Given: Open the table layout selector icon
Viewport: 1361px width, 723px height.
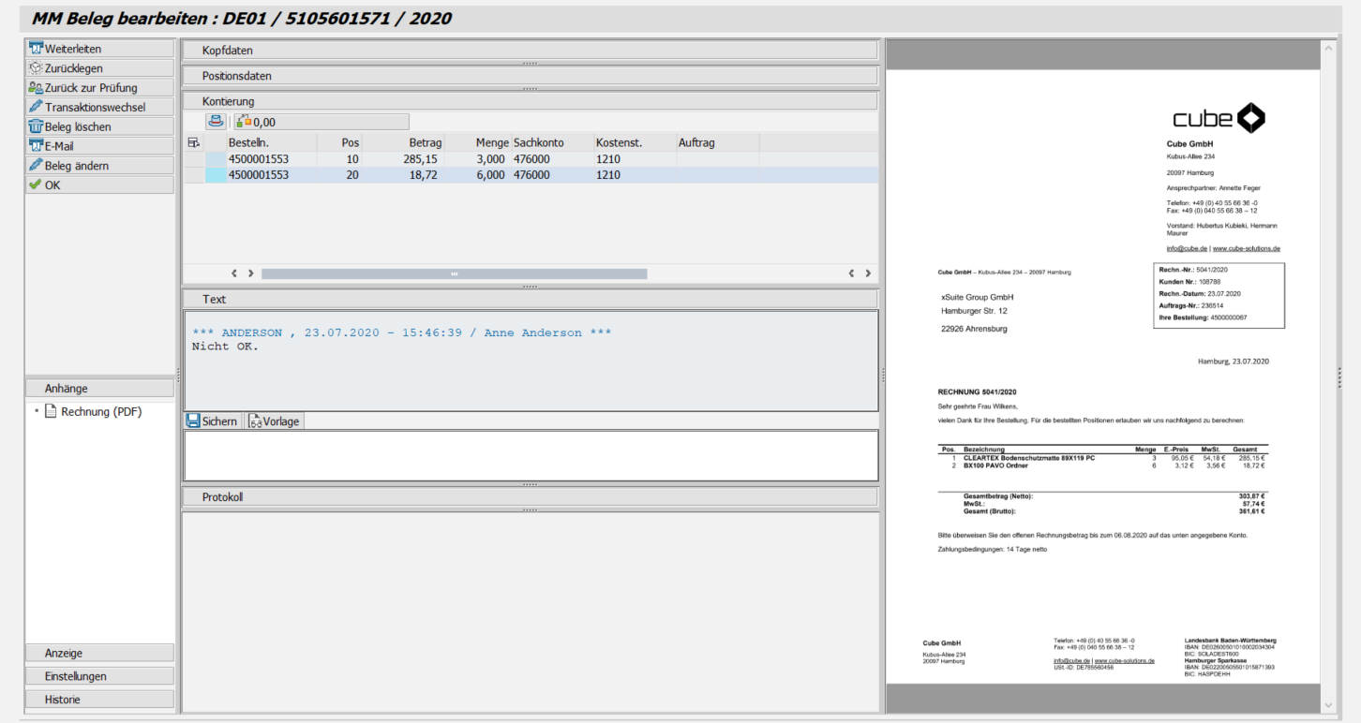Looking at the screenshot, I should pyautogui.click(x=194, y=142).
